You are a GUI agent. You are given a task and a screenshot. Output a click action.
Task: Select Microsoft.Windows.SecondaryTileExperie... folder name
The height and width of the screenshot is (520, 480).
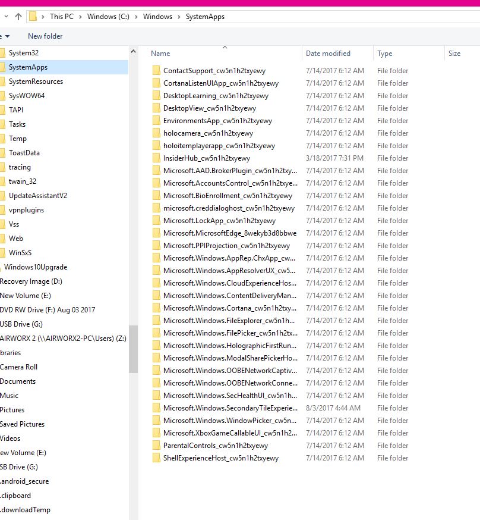(x=230, y=408)
